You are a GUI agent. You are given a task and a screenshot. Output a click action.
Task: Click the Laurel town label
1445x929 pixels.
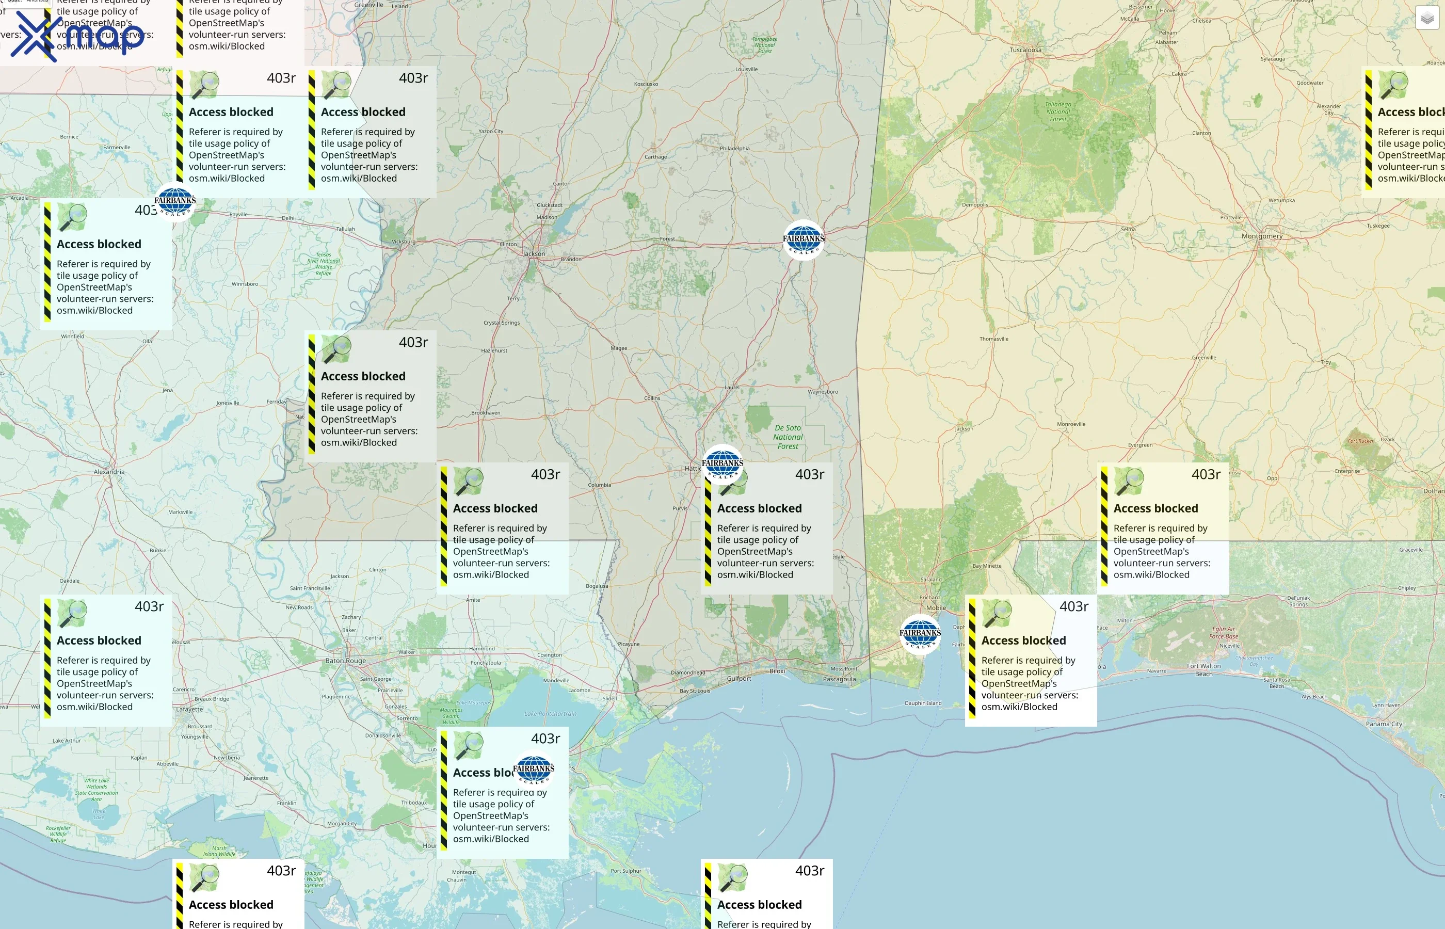tap(732, 387)
